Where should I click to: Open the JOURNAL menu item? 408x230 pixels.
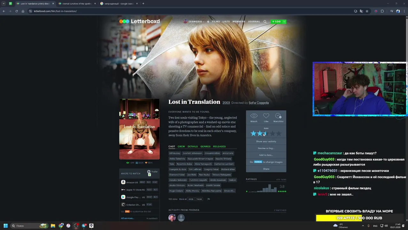pyautogui.click(x=254, y=22)
